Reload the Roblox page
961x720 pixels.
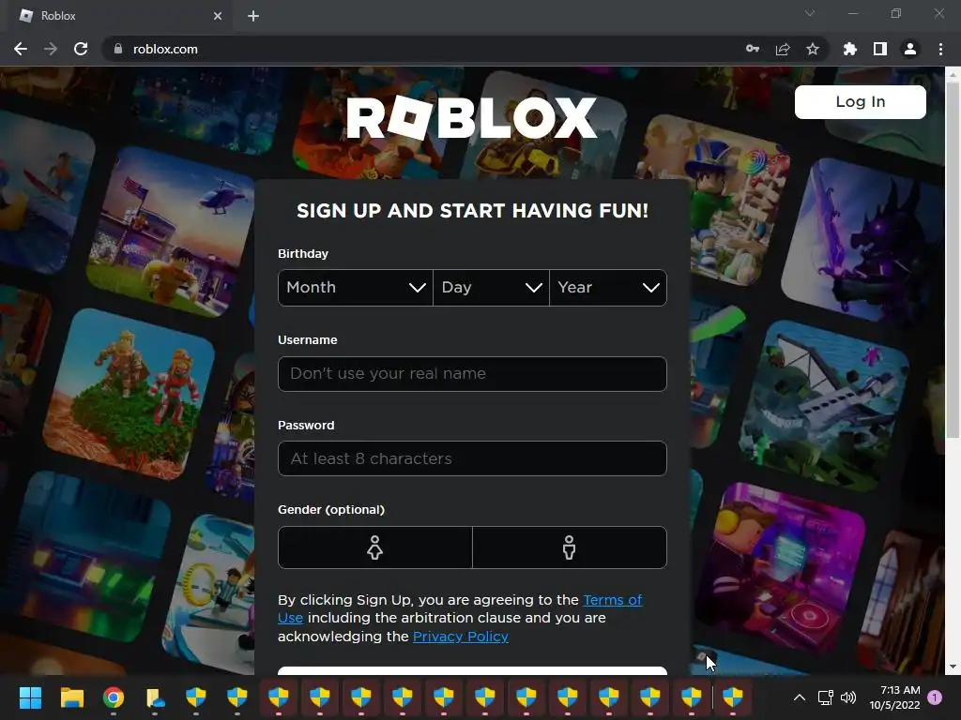(x=81, y=49)
